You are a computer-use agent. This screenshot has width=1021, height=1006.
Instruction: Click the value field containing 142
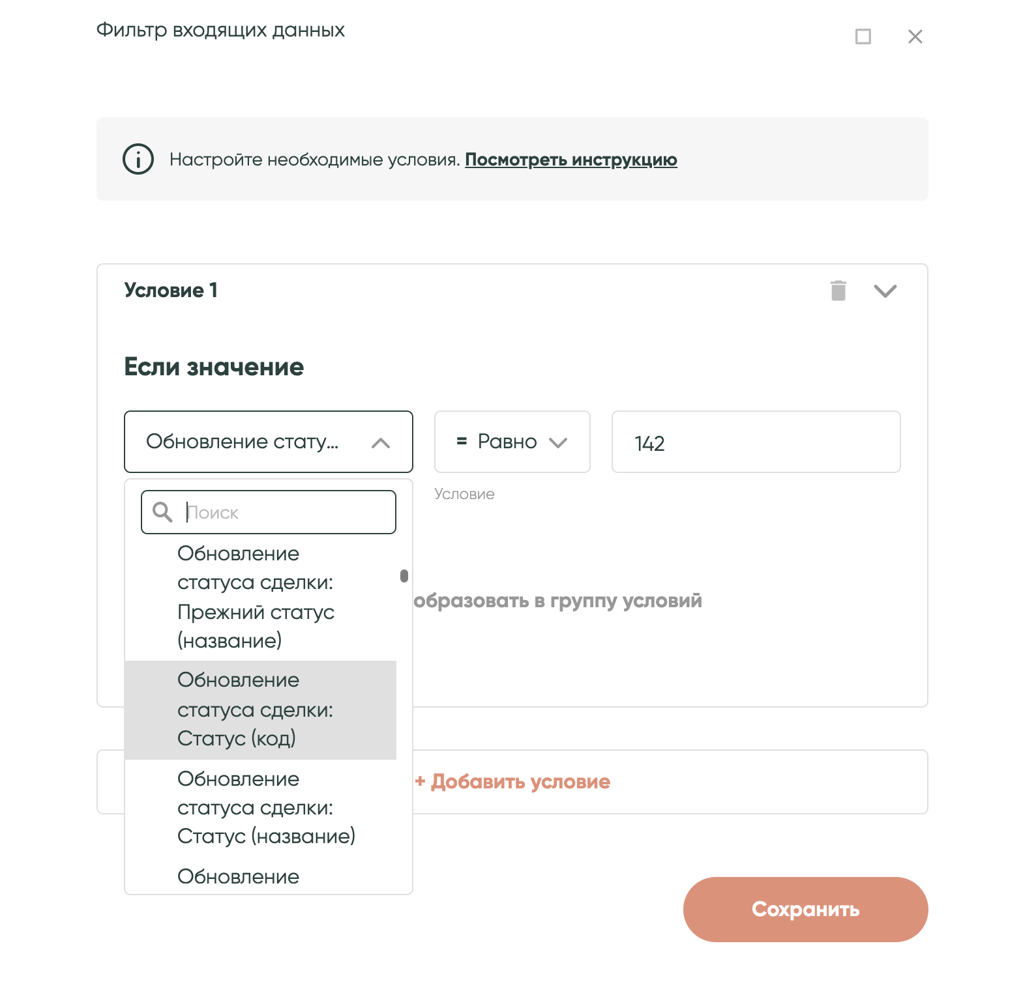(x=756, y=442)
